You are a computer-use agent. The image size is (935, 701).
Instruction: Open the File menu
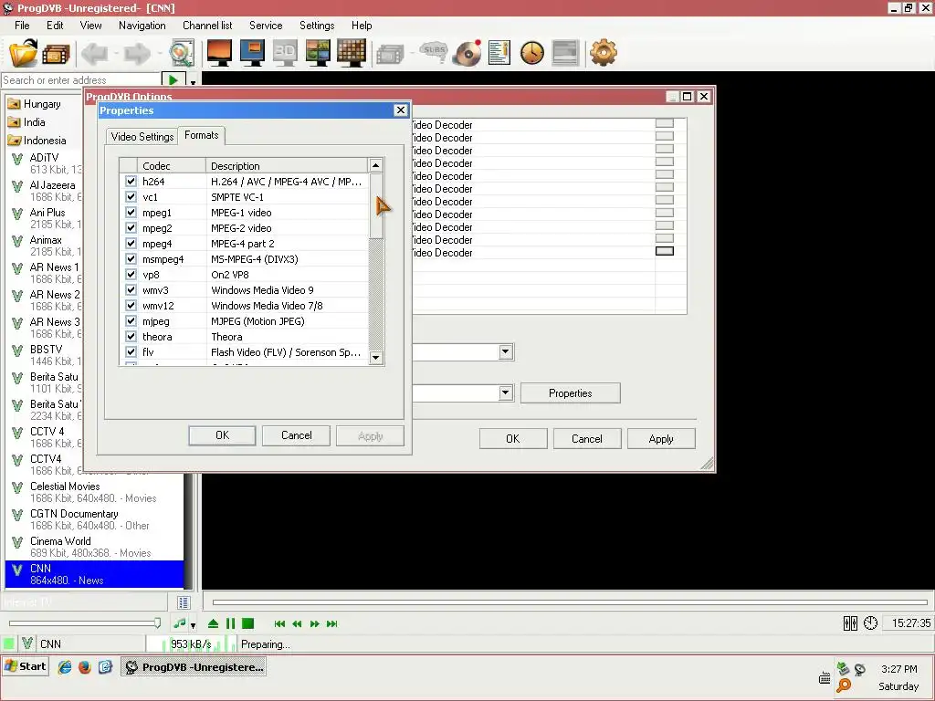[22, 25]
